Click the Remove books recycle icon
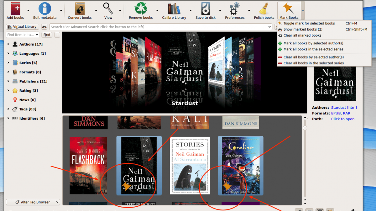376x211 pixels. pos(141,8)
